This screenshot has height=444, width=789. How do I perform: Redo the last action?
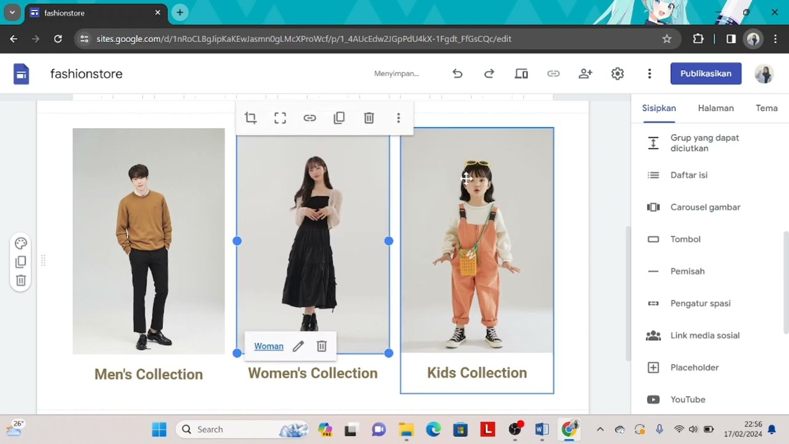pyautogui.click(x=489, y=73)
